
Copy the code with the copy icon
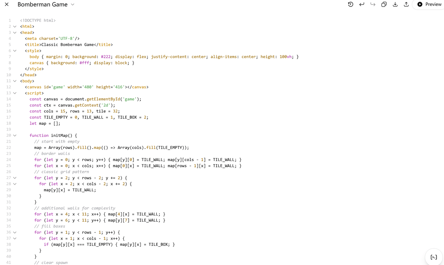[384, 5]
